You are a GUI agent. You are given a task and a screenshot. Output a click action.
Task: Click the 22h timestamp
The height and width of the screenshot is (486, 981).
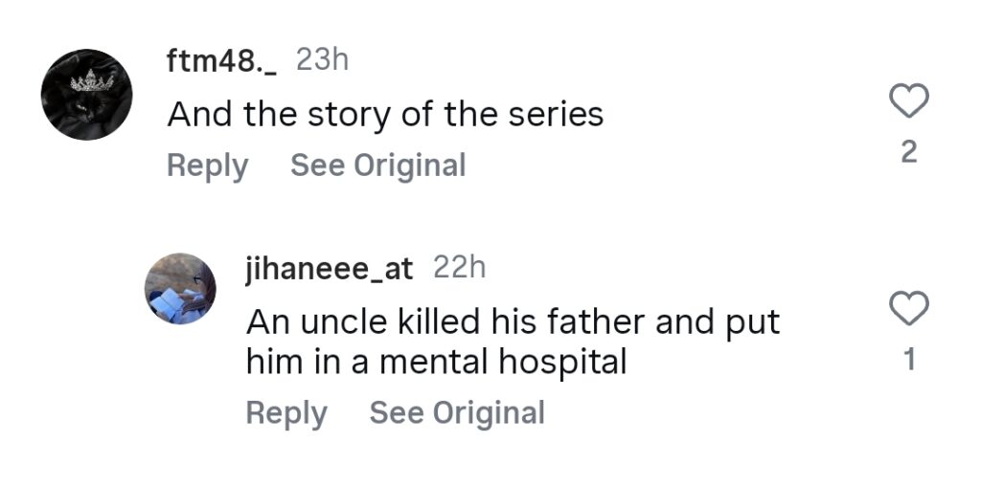(460, 269)
